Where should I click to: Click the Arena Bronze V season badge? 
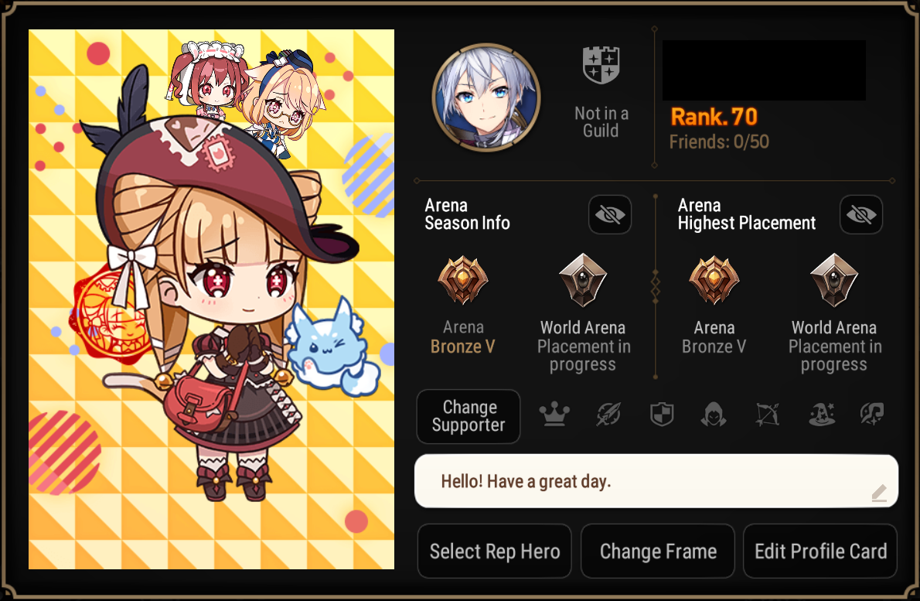tap(463, 281)
